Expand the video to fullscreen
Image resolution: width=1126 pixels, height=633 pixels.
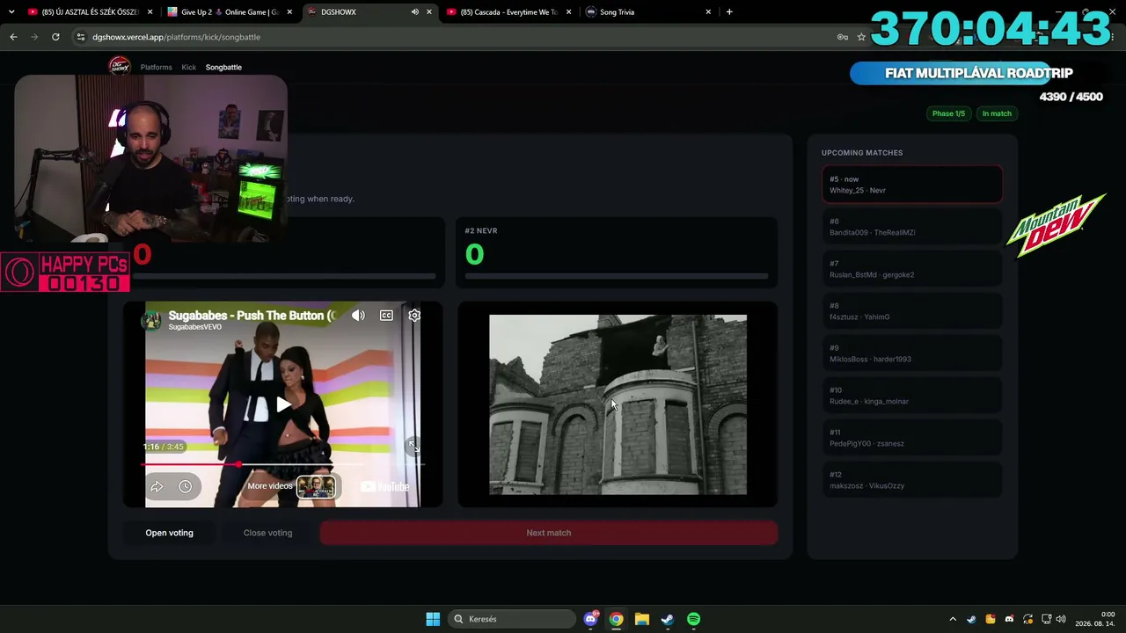point(413,447)
